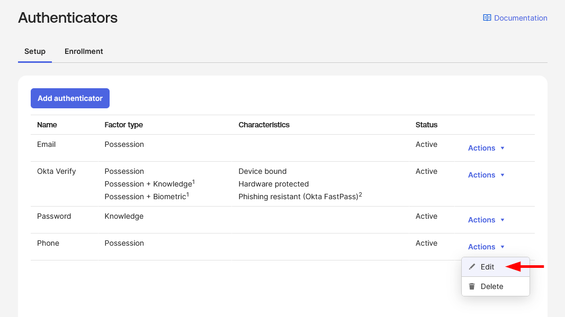Screen dimensions: 565x317
Task: Click the Okta Verify authenticator name
Action: point(56,171)
